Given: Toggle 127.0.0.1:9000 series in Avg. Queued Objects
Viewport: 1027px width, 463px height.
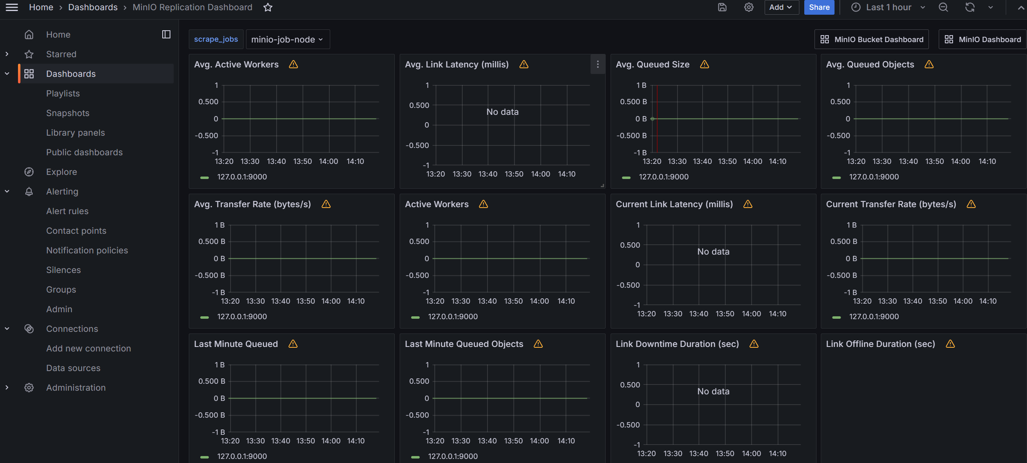Looking at the screenshot, I should pos(874,177).
